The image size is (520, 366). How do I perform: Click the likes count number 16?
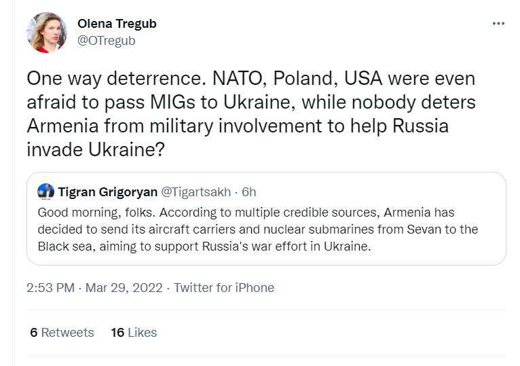point(117,333)
